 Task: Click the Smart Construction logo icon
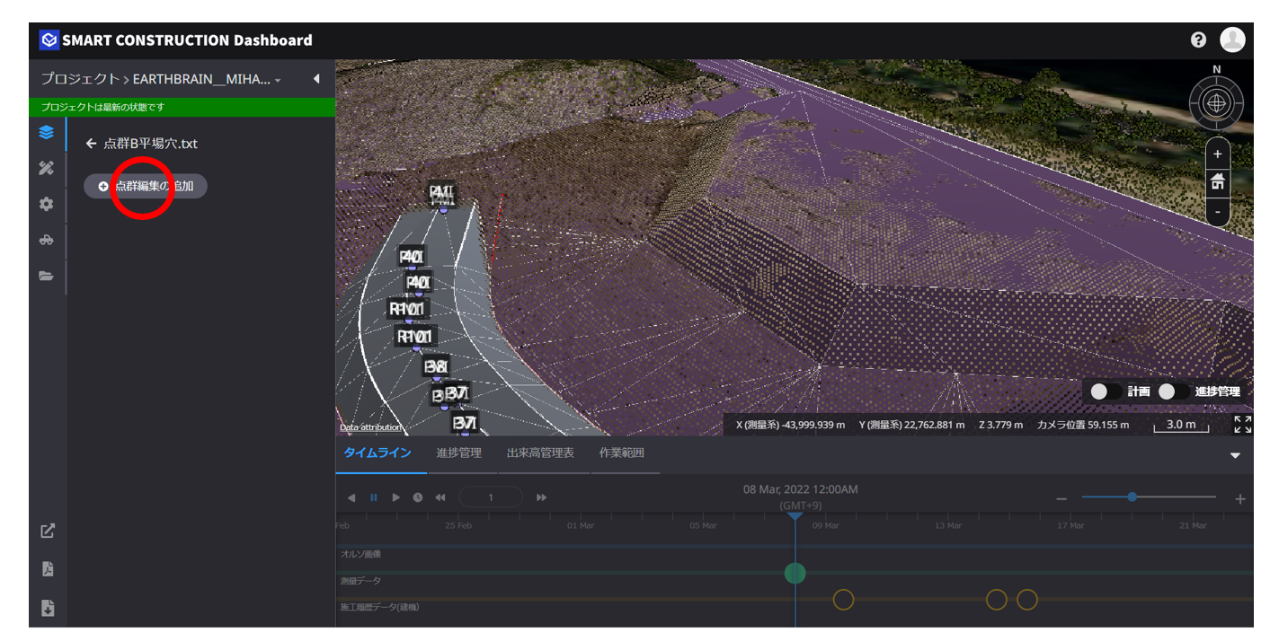click(49, 40)
